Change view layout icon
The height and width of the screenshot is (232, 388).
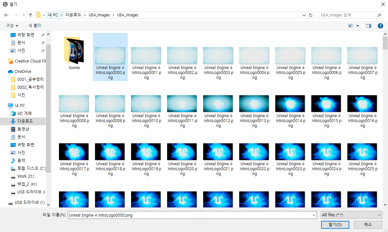pos(351,26)
